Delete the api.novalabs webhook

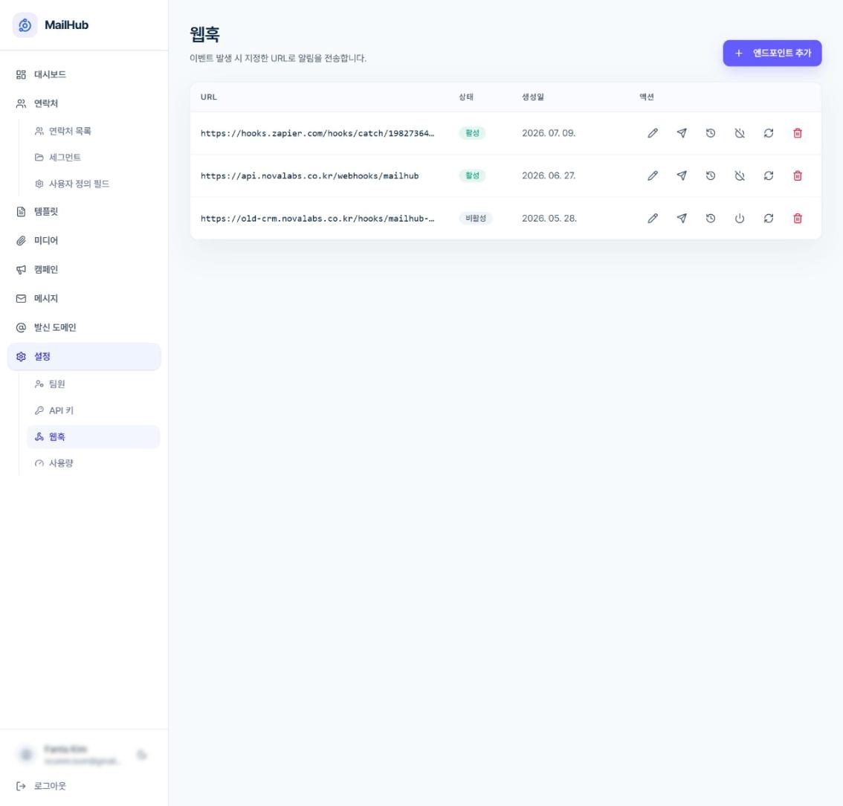click(x=798, y=175)
